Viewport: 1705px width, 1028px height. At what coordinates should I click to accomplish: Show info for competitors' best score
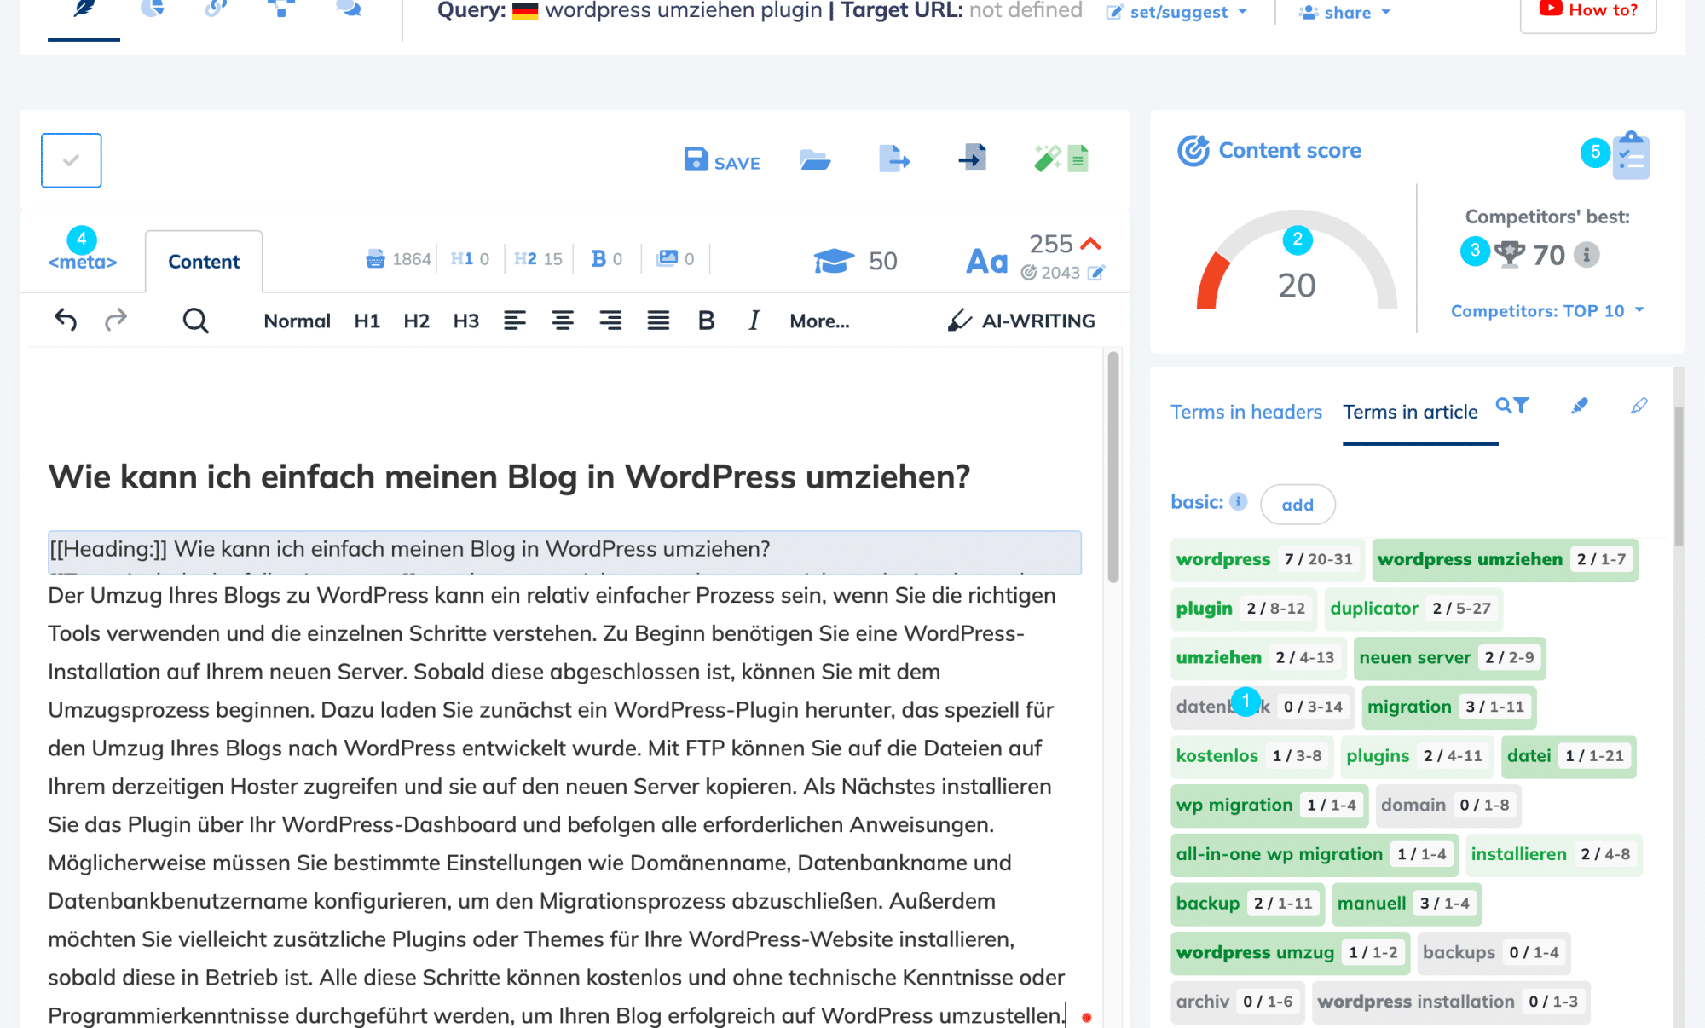pos(1586,254)
